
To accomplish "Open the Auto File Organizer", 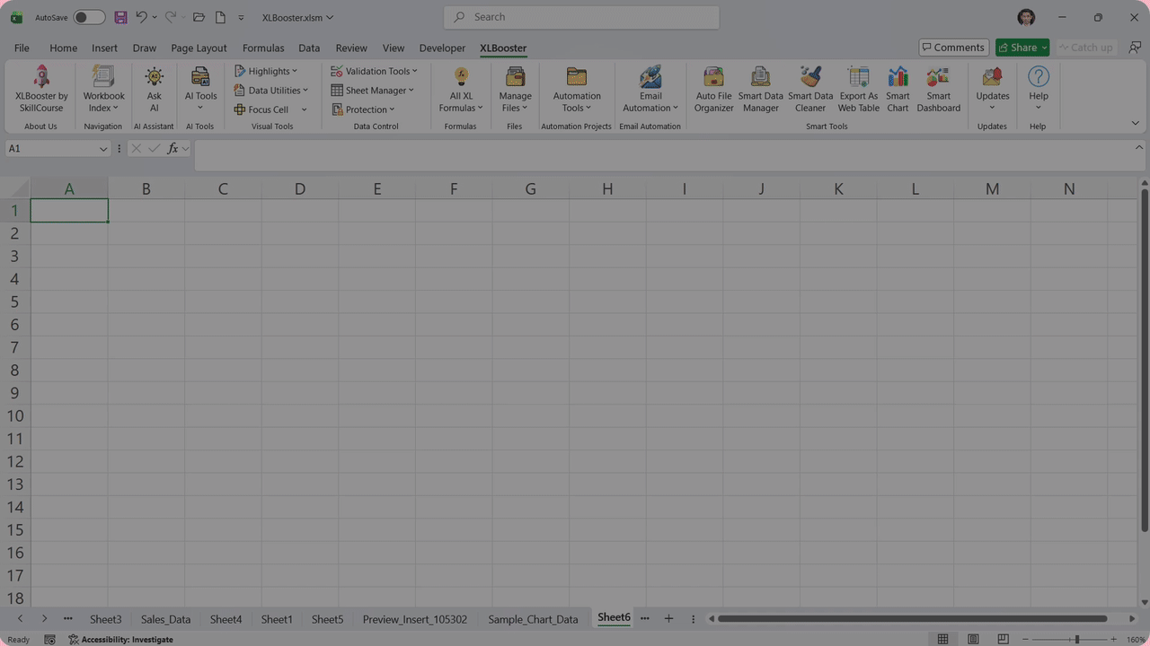I will click(713, 90).
